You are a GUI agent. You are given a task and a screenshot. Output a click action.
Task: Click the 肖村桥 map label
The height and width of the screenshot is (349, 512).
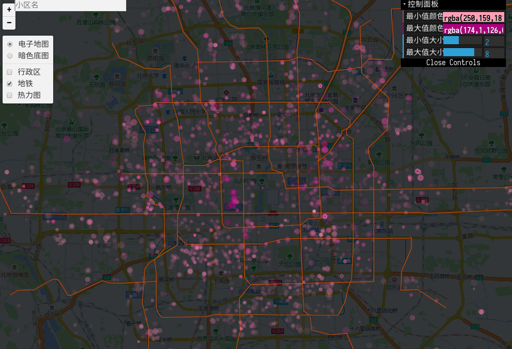(335, 337)
